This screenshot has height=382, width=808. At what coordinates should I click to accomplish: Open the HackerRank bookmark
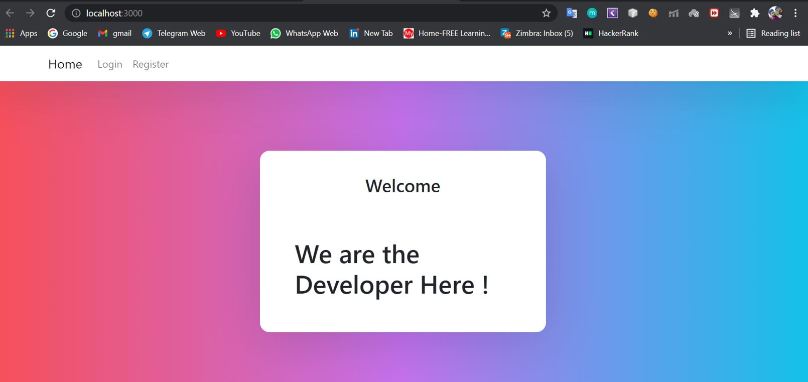(x=611, y=33)
